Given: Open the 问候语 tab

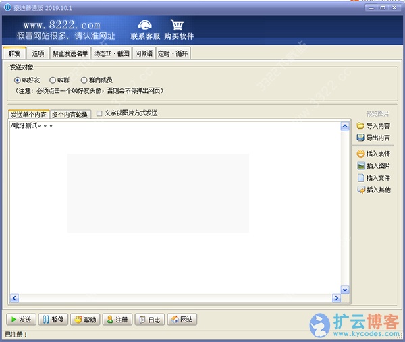Looking at the screenshot, I should tap(144, 53).
